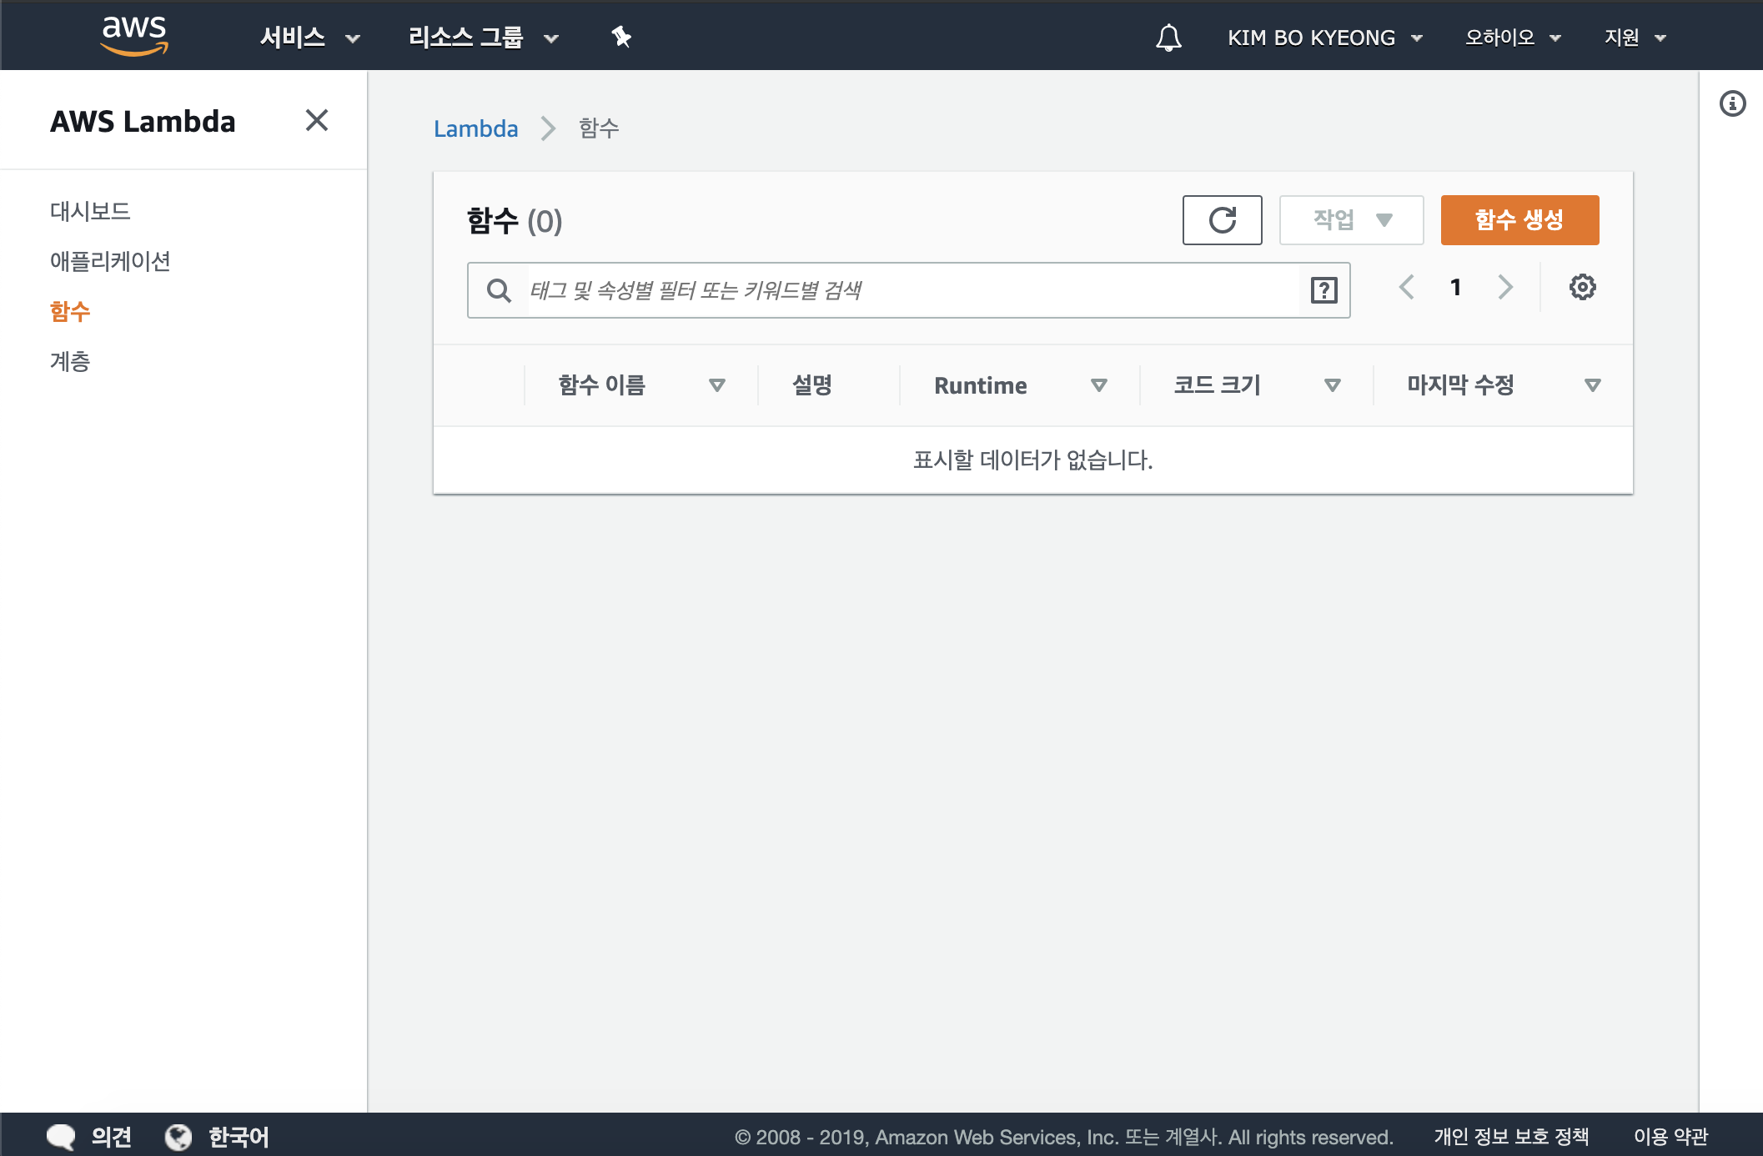Close the AWS Lambda sidebar
The height and width of the screenshot is (1156, 1763).
pyautogui.click(x=317, y=120)
